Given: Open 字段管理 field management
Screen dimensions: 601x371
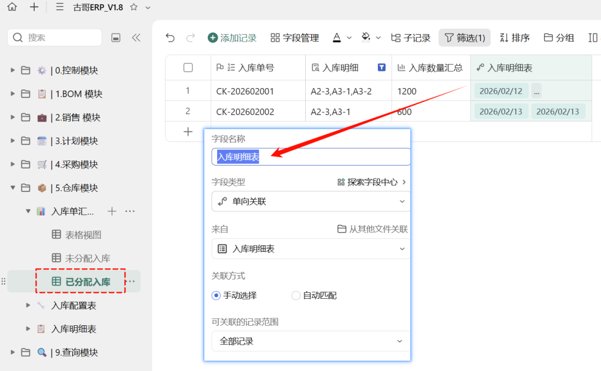Looking at the screenshot, I should point(295,38).
